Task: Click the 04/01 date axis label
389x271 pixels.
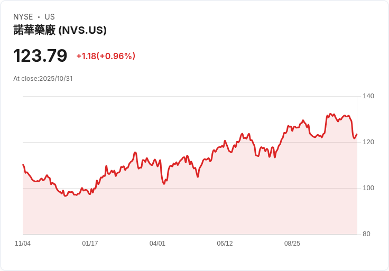Action: pos(158,244)
